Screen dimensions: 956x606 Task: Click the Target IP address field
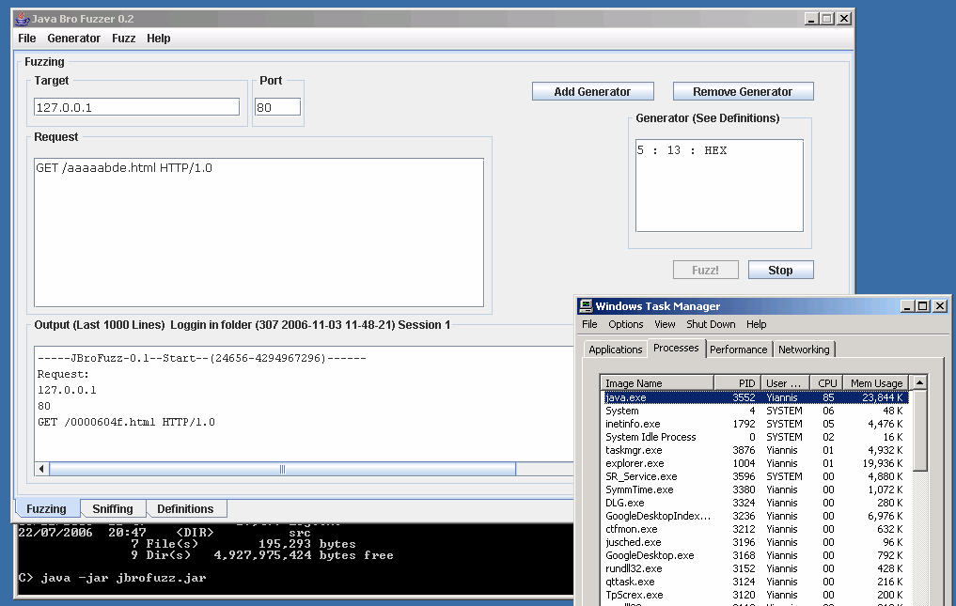coord(137,107)
